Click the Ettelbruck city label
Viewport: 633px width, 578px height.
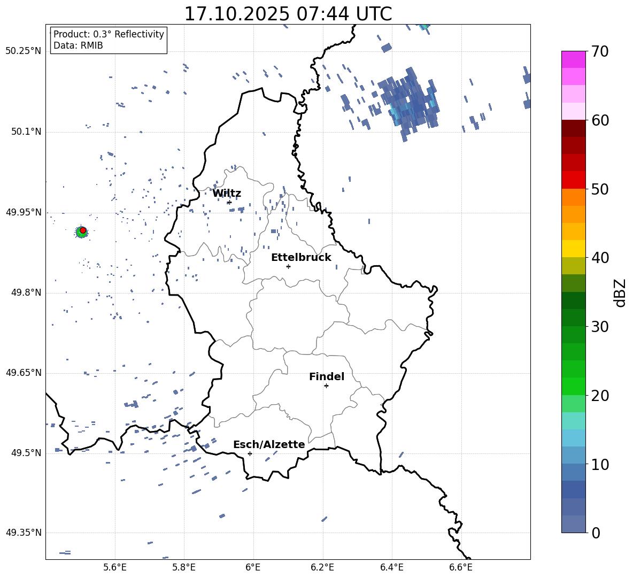point(301,258)
